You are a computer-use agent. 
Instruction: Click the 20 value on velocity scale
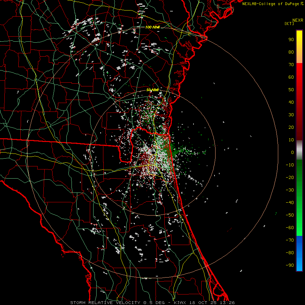tap(291, 127)
